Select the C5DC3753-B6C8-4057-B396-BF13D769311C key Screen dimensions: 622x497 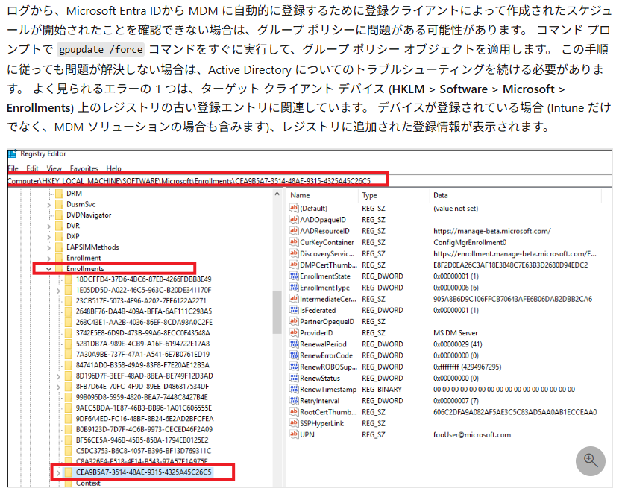[x=144, y=450]
